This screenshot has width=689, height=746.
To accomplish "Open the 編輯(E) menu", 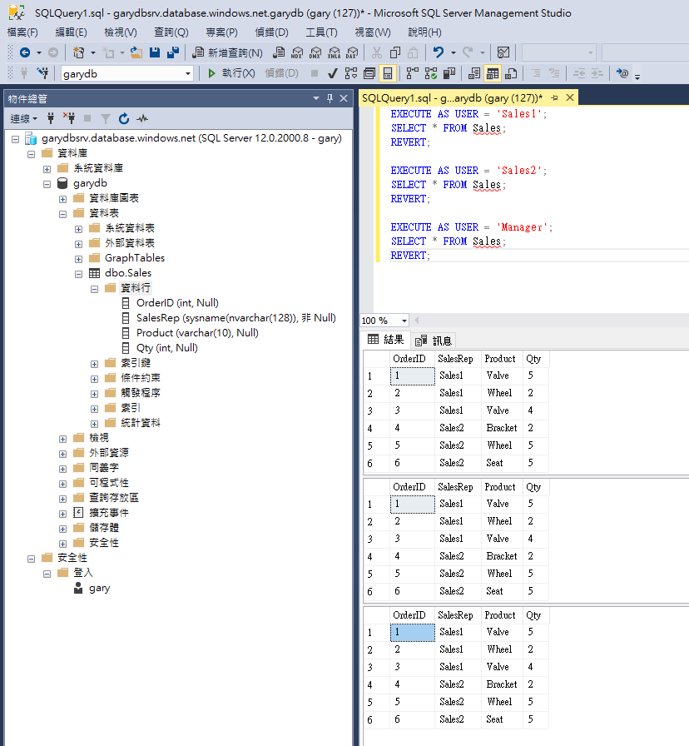I will pos(72,32).
